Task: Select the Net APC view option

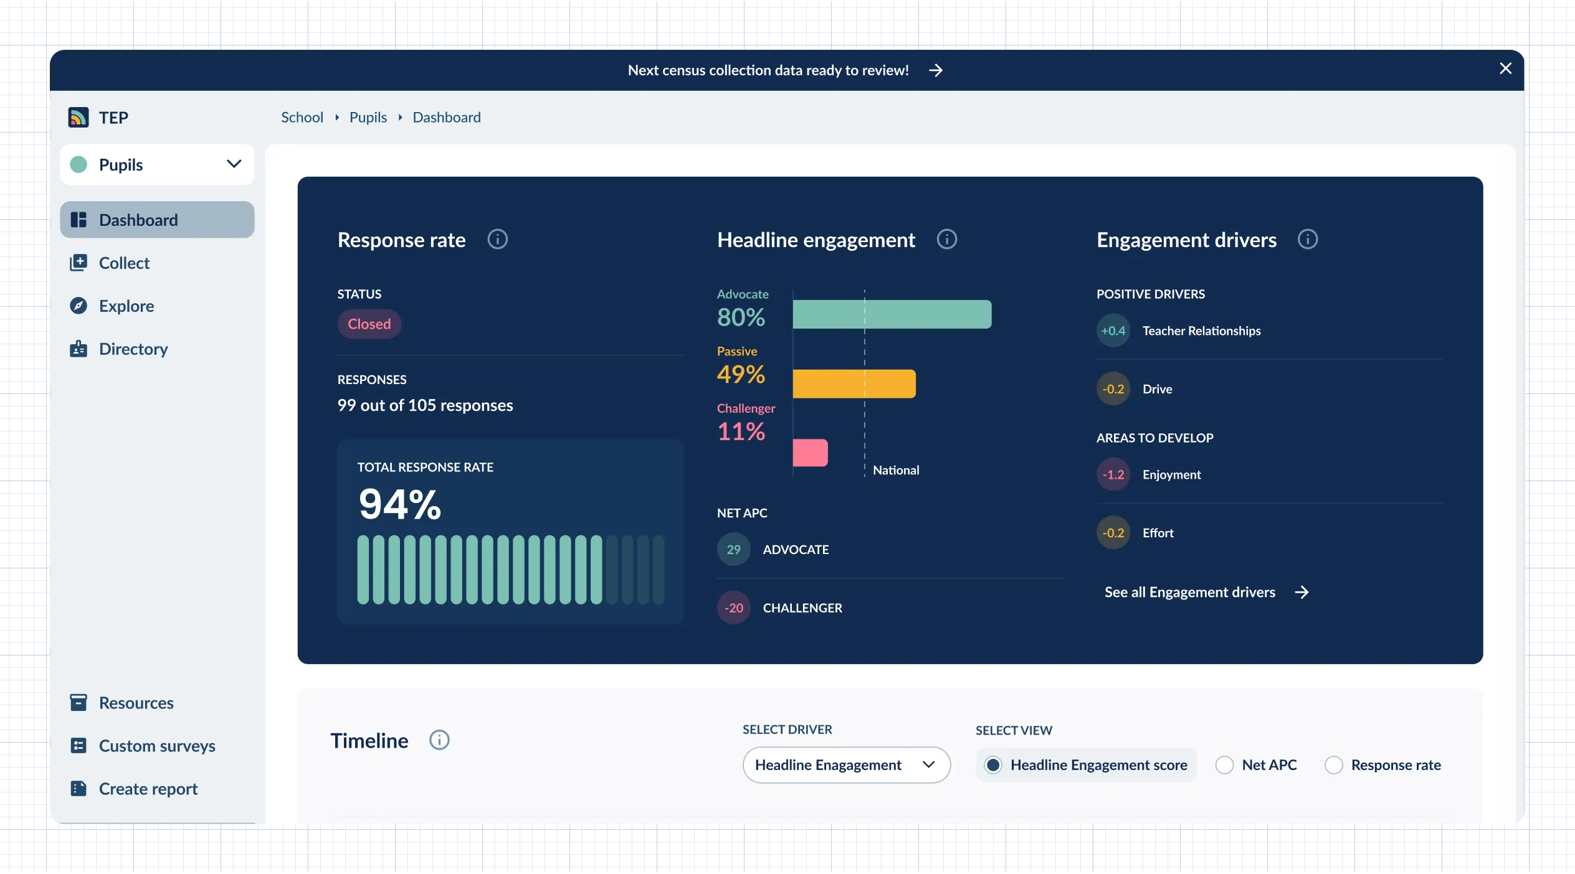Action: tap(1224, 765)
